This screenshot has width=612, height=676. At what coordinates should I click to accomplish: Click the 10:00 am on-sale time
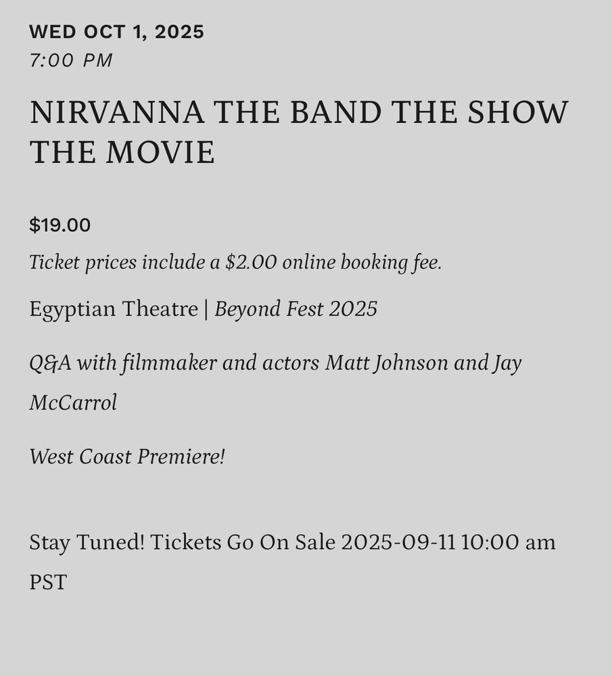click(x=508, y=542)
